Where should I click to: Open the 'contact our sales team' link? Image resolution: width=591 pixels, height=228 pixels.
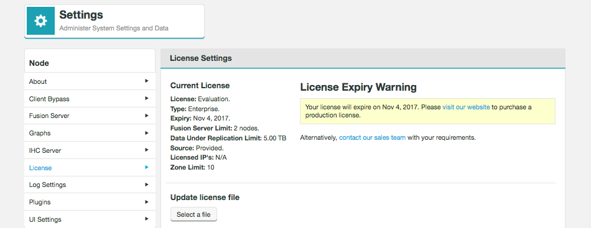(373, 138)
